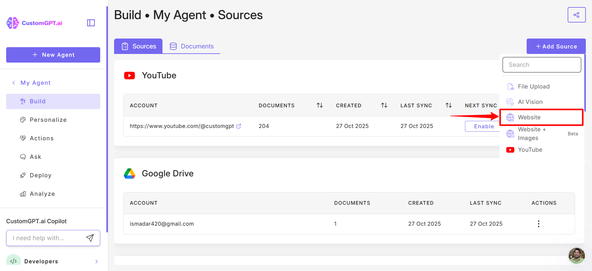Click the YouTube logo in section header
592x271 pixels.
coord(129,76)
